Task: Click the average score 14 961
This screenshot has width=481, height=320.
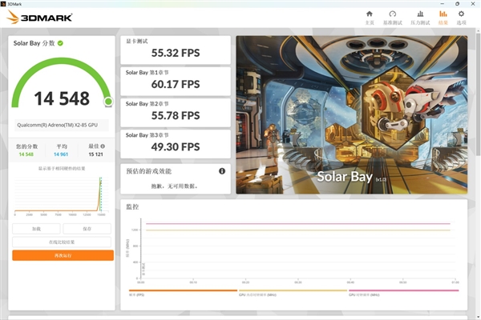Action: [x=61, y=154]
